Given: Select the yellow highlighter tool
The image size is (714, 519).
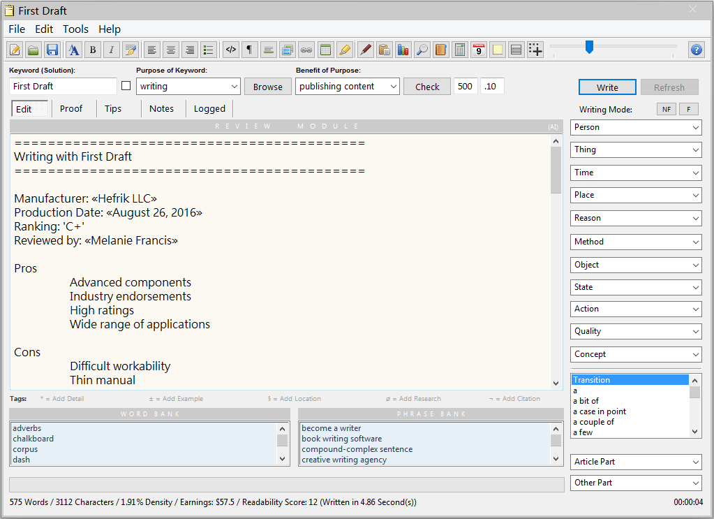Looking at the screenshot, I should [x=345, y=50].
